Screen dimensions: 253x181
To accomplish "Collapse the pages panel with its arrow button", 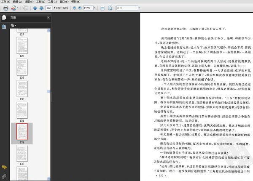I will point(49,17).
